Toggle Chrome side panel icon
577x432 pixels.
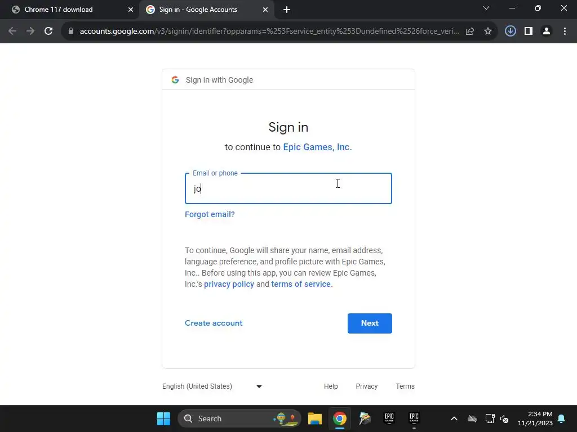point(529,31)
